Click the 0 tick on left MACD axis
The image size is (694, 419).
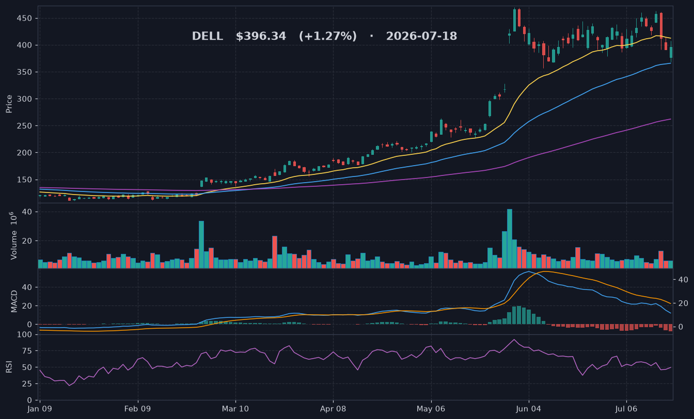[30, 325]
